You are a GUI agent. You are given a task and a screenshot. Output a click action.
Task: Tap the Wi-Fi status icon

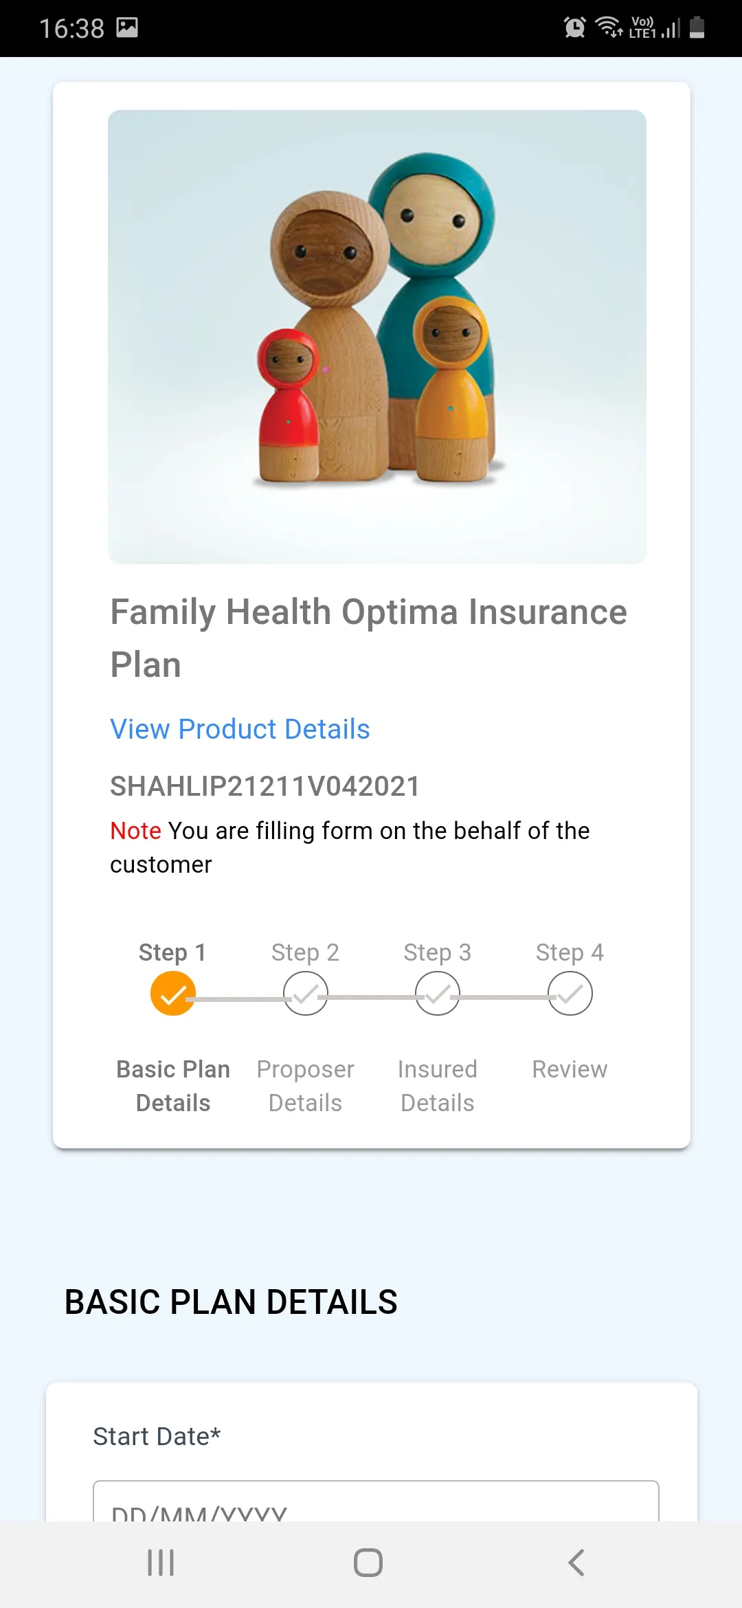tap(609, 27)
